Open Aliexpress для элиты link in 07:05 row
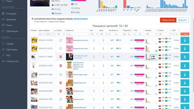 [x=81, y=40]
